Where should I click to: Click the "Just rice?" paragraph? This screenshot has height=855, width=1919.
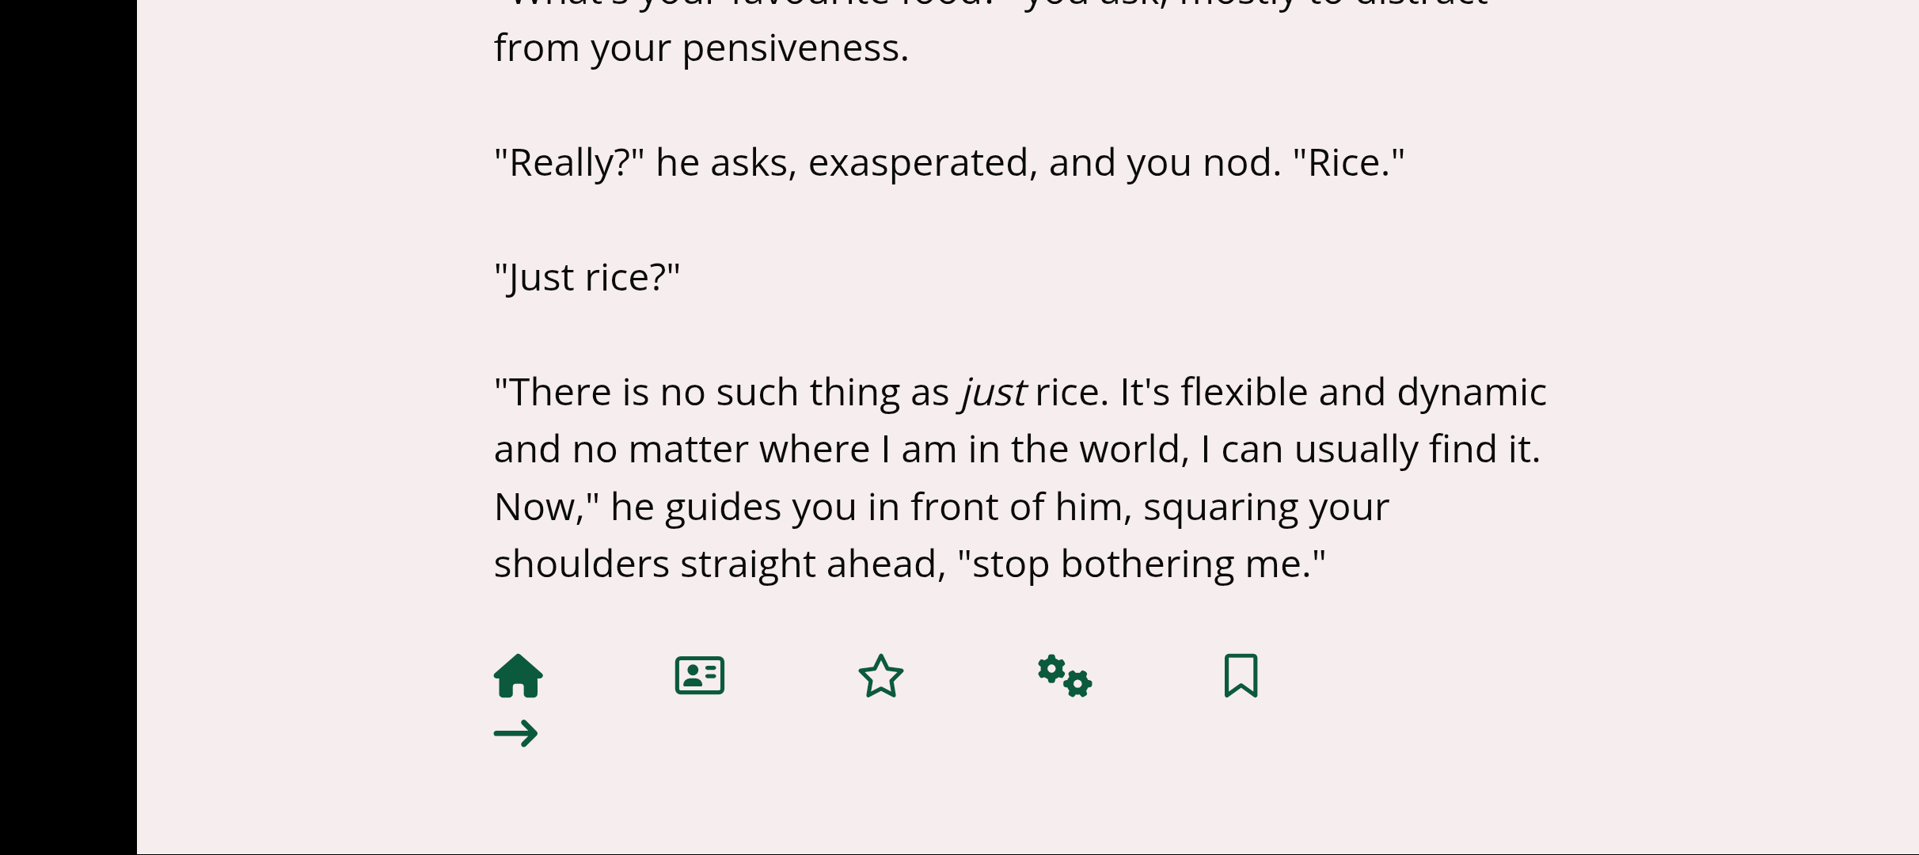click(587, 278)
